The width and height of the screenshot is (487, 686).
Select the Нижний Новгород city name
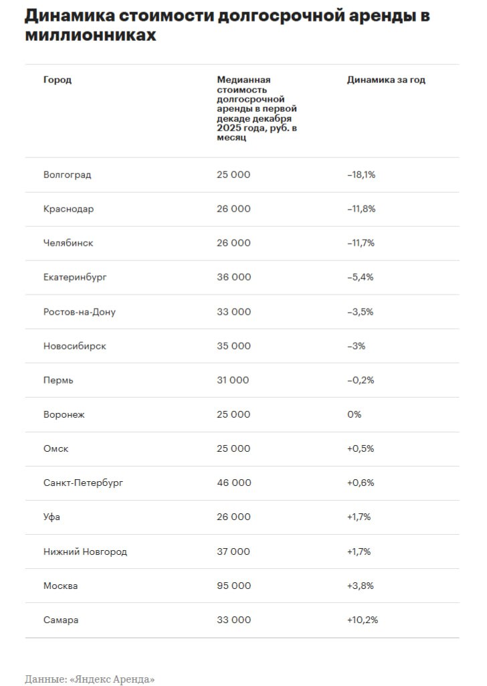click(85, 551)
